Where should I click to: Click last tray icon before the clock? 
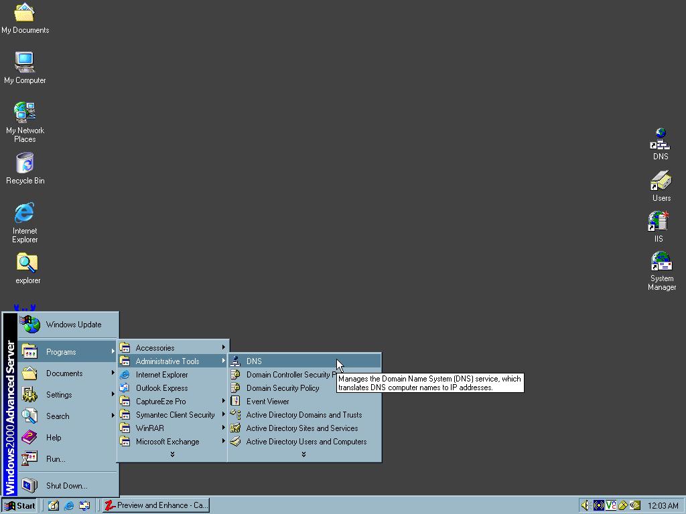(x=635, y=505)
